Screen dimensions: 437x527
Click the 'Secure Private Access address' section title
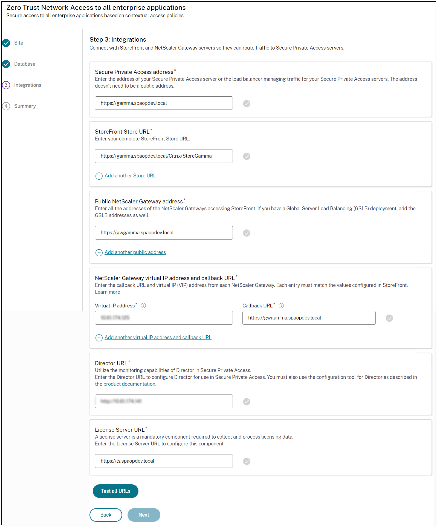click(134, 72)
